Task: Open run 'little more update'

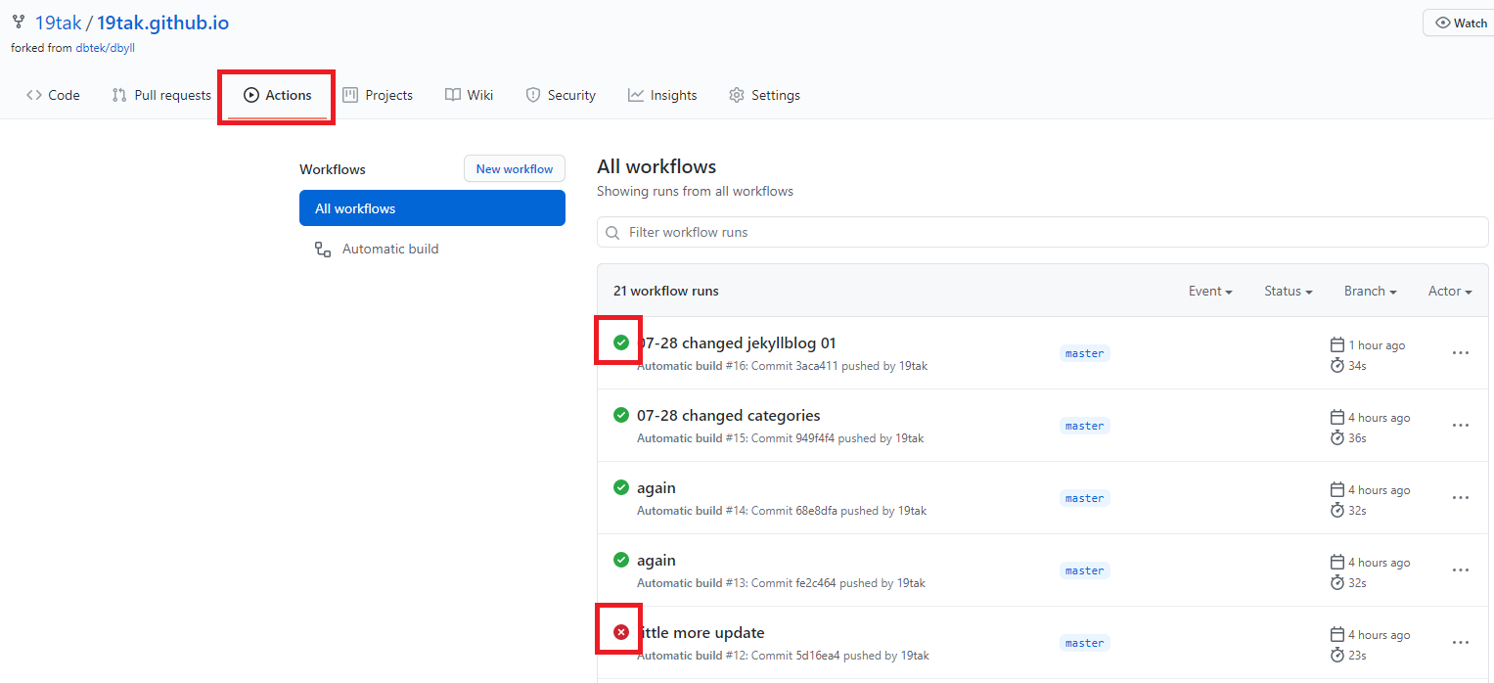Action: pyautogui.click(x=701, y=632)
